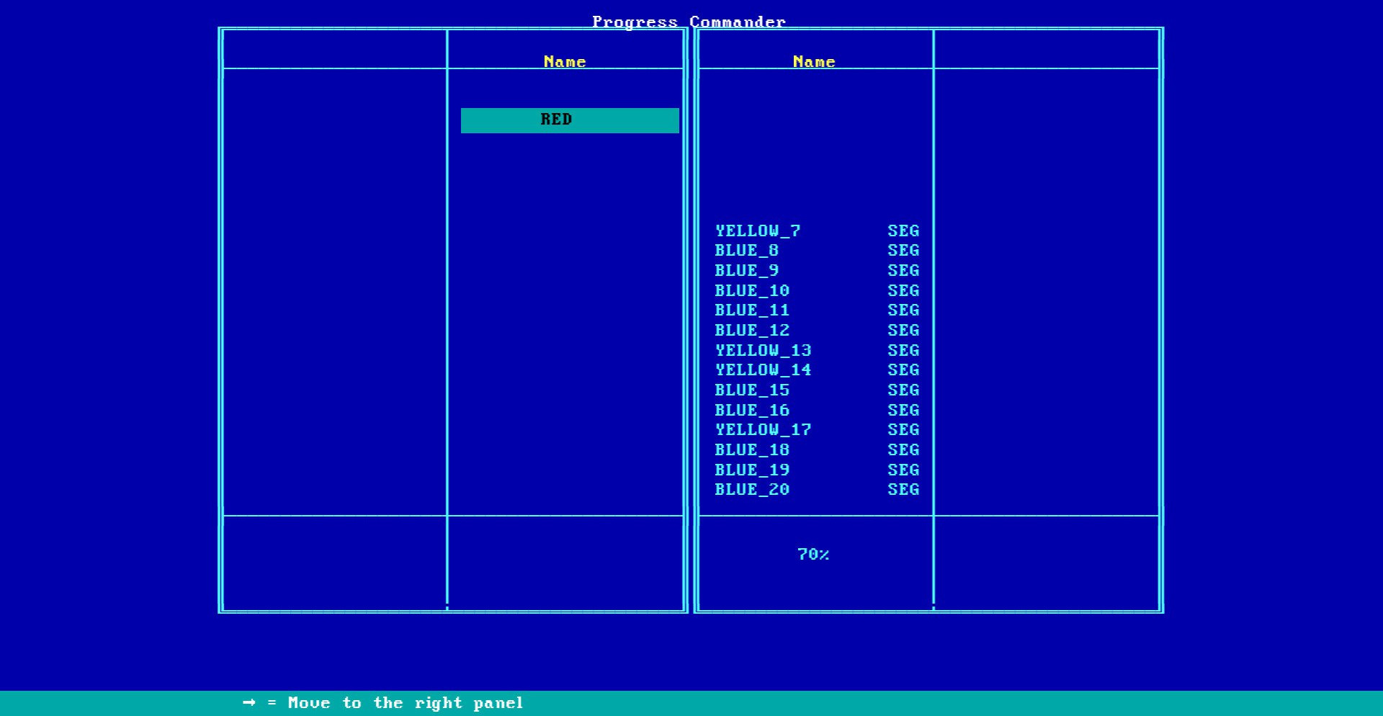The image size is (1383, 716).
Task: Click the YELLOW_17 segment file
Action: point(763,430)
